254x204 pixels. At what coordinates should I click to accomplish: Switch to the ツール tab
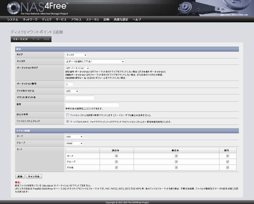[x=36, y=39]
